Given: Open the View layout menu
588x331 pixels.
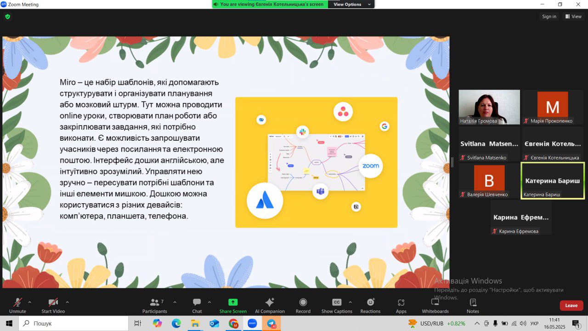Looking at the screenshot, I should (x=573, y=17).
